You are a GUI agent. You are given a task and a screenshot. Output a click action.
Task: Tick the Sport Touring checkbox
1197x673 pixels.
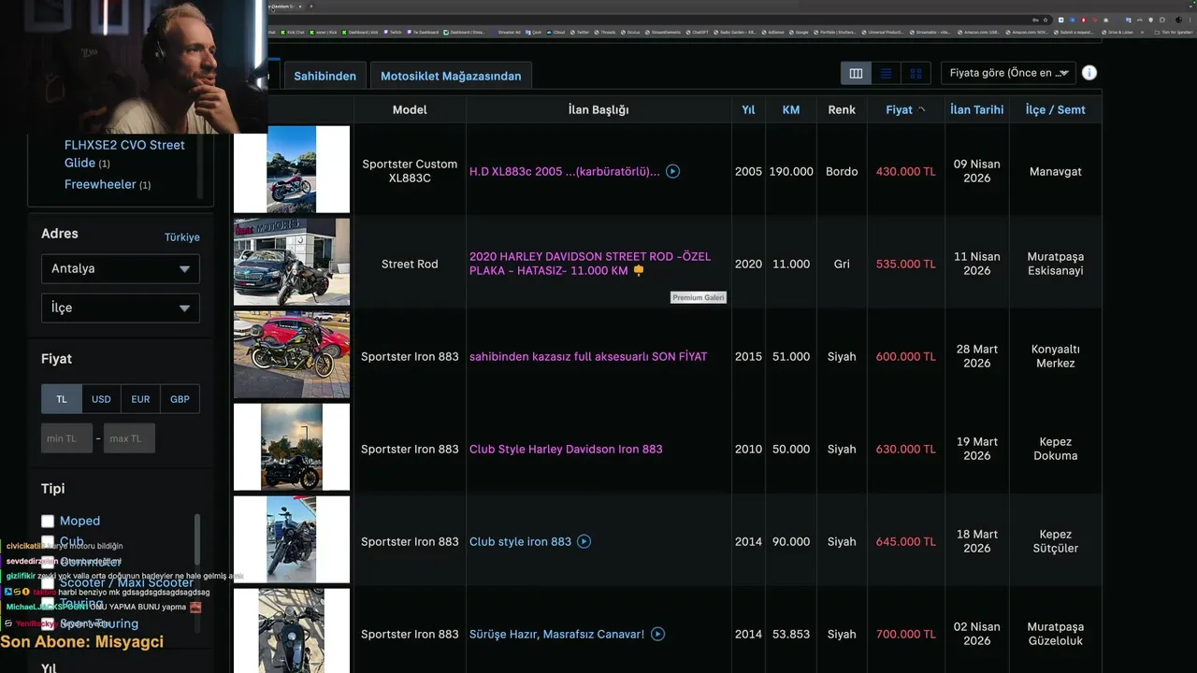pos(48,623)
